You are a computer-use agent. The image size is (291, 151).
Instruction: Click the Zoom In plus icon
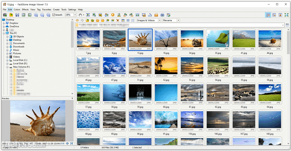[x=36, y=15]
